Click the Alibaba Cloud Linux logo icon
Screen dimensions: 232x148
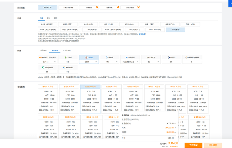40,58
